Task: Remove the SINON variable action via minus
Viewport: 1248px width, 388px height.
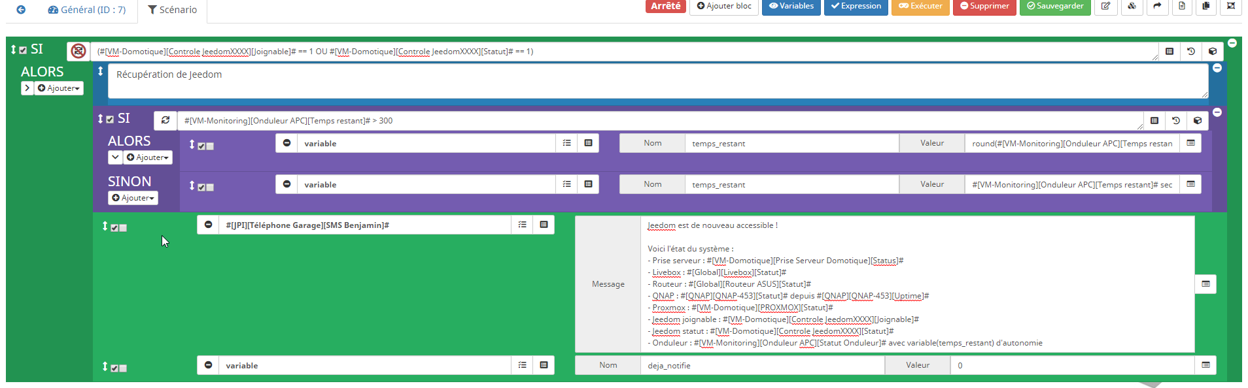Action: point(286,184)
